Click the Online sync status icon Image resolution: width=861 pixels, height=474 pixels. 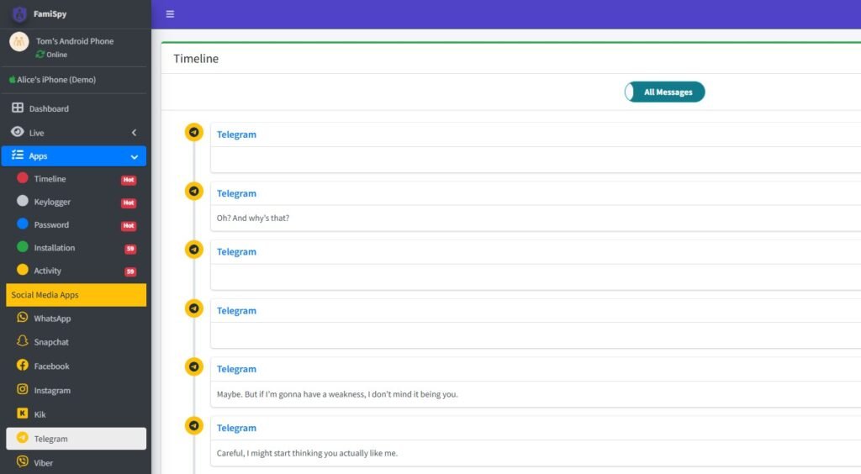pos(40,55)
